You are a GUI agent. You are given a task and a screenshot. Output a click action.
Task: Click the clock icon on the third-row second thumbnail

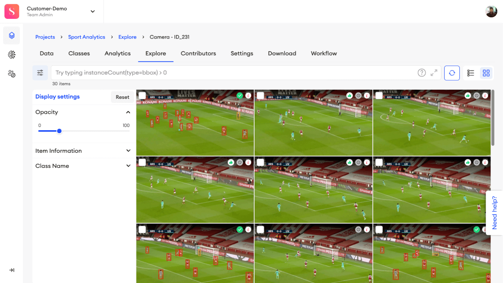[x=358, y=229]
